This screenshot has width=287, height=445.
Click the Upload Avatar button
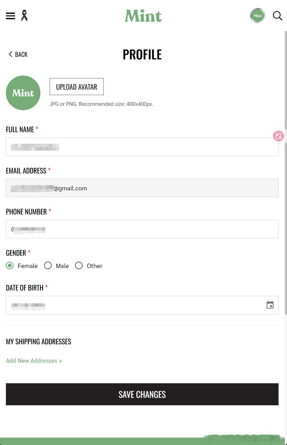pos(77,87)
